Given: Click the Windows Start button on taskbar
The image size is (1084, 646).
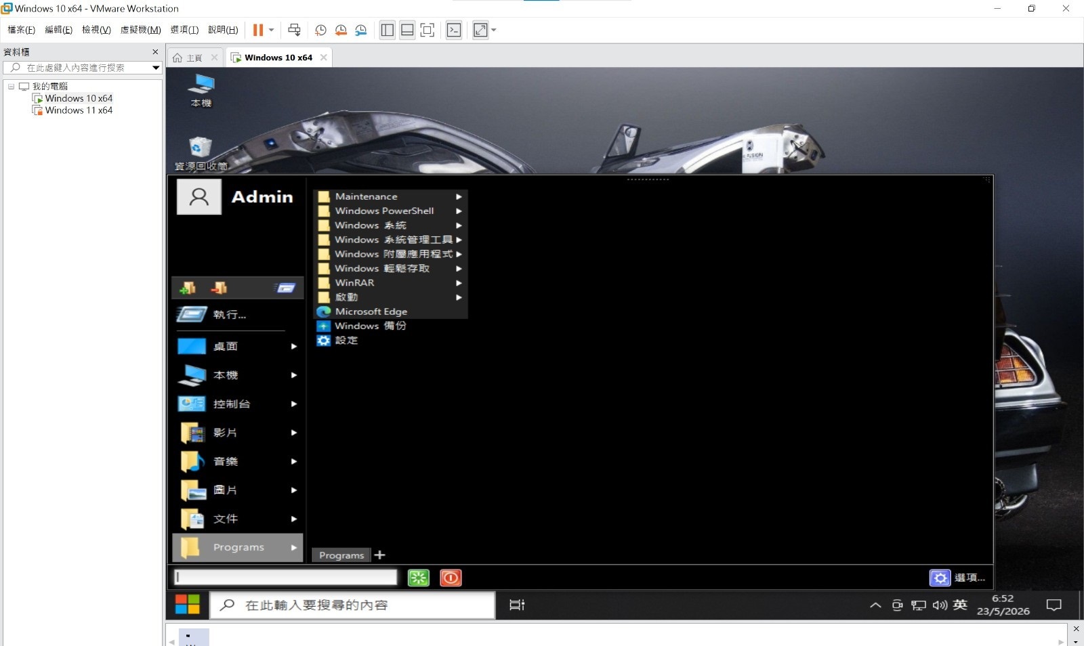Looking at the screenshot, I should point(188,605).
